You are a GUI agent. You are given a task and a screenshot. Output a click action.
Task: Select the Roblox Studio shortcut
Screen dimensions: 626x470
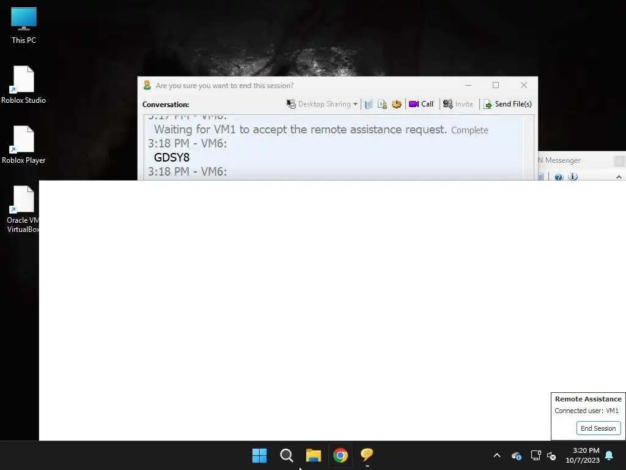point(24,84)
